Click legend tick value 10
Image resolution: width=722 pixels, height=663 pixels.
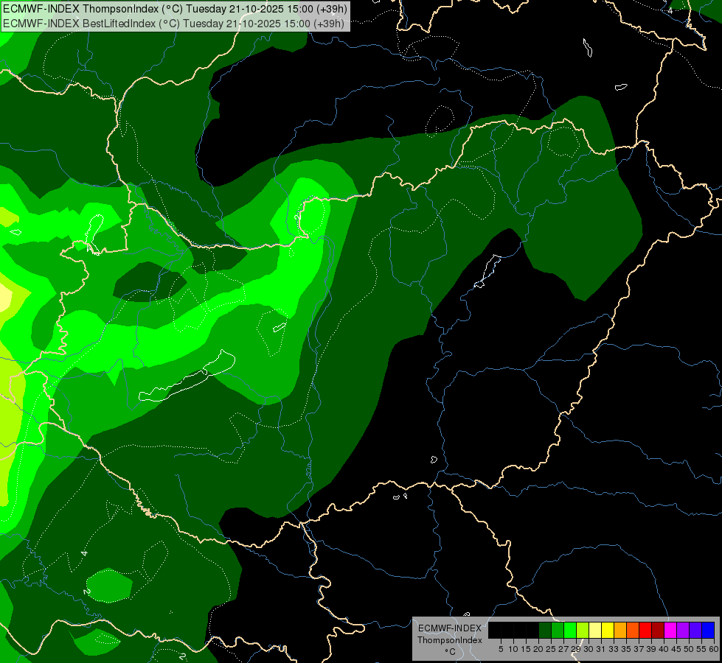[x=513, y=649]
